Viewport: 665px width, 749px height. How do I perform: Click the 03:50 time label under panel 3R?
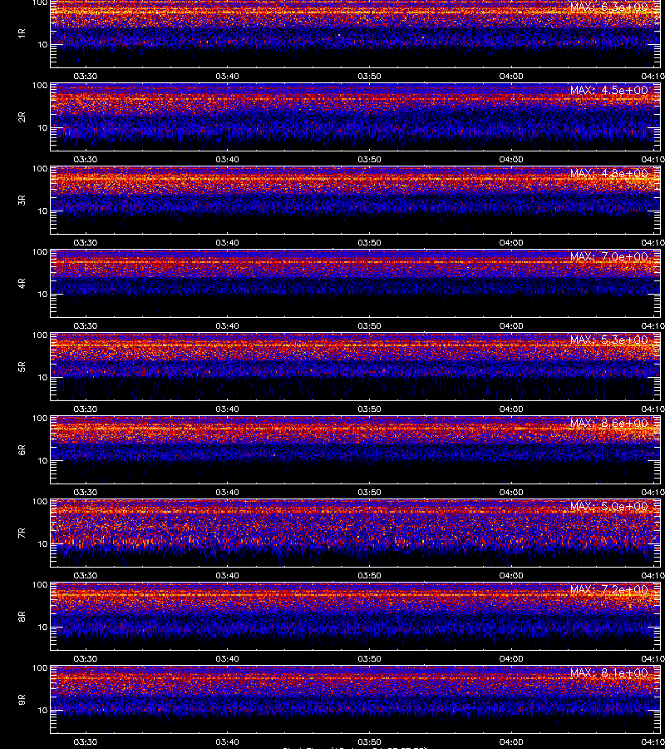[x=369, y=243]
